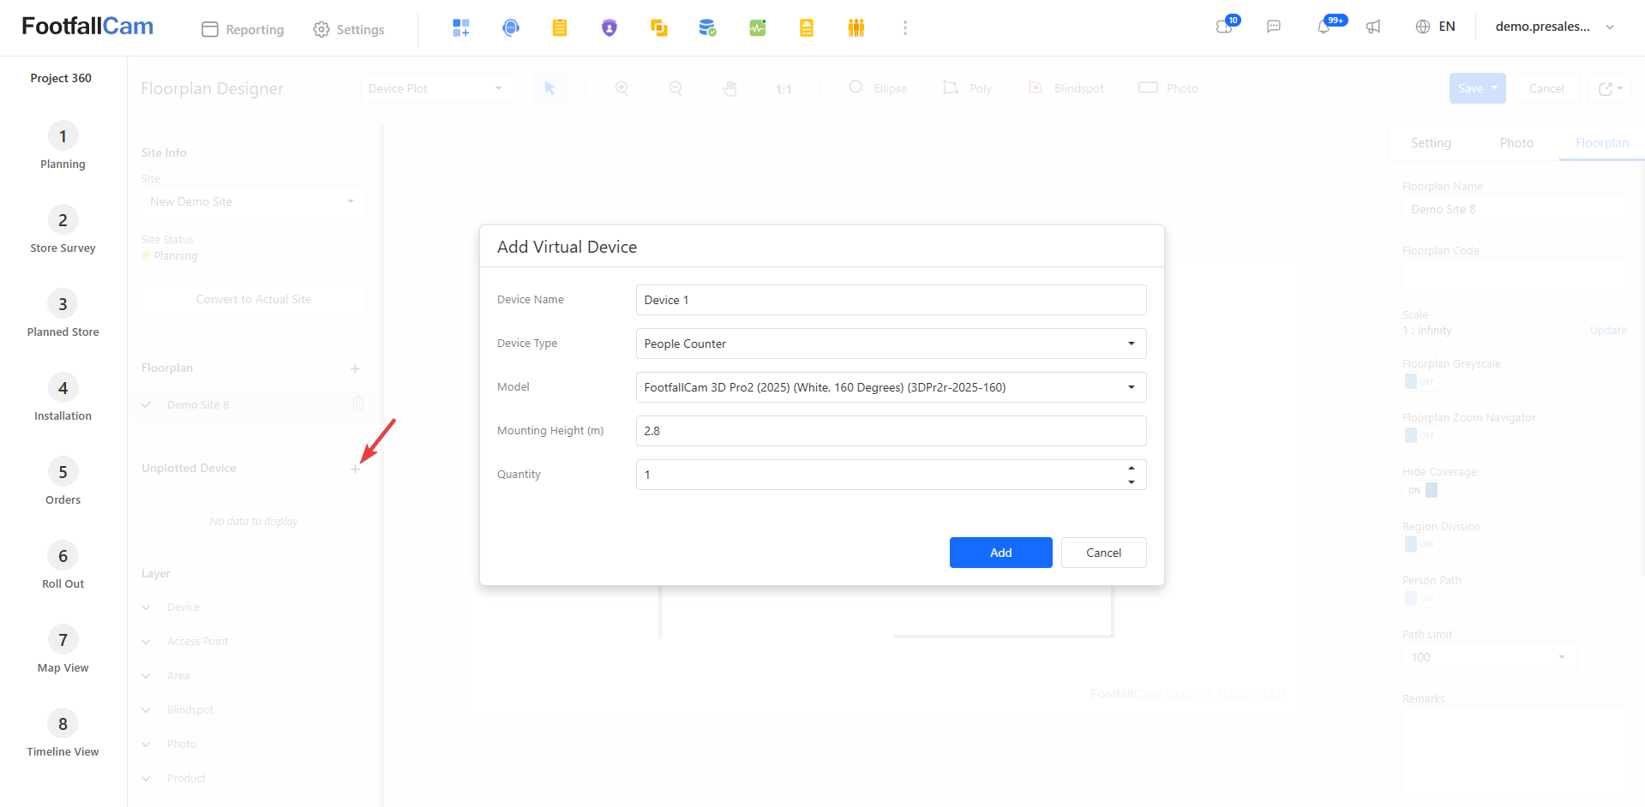Go to step 2 Store Survey
1645x807 pixels.
(63, 230)
